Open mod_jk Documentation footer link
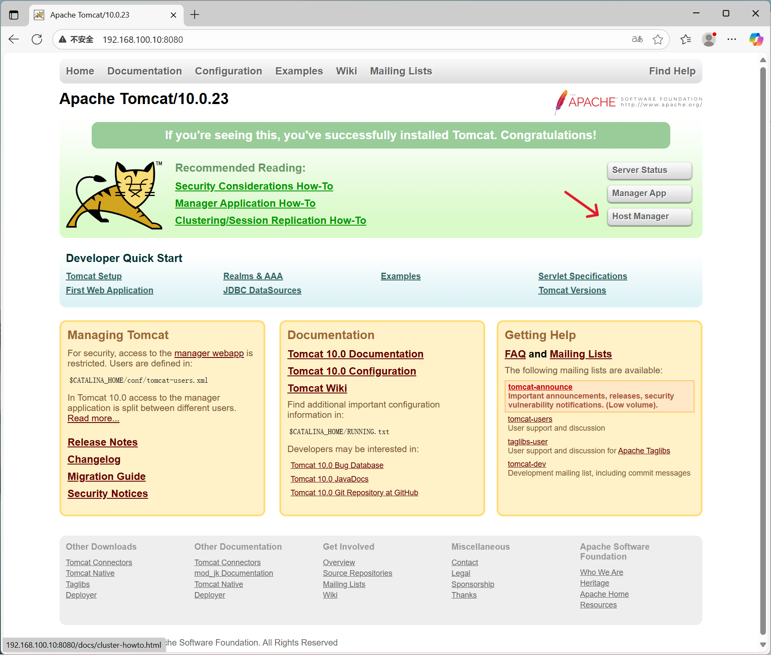Screen dimensions: 771x655 234,573
